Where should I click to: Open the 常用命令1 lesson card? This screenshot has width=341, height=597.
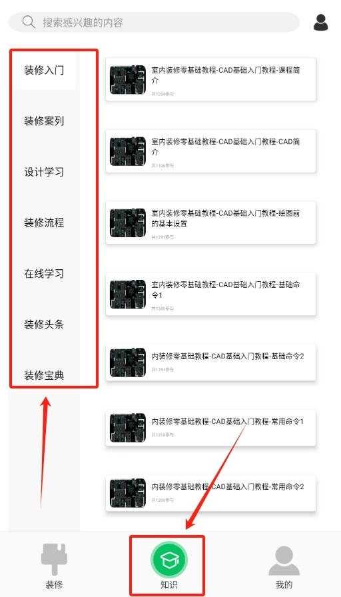211,428
